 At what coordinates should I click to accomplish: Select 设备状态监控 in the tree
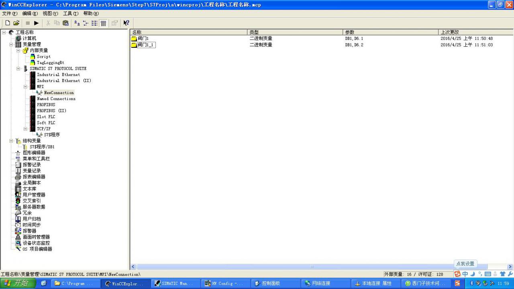tap(36, 243)
